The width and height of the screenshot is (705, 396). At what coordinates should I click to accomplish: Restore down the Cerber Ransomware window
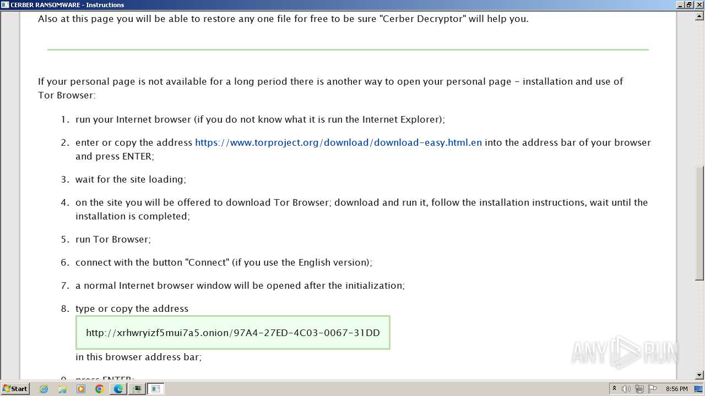(x=689, y=5)
